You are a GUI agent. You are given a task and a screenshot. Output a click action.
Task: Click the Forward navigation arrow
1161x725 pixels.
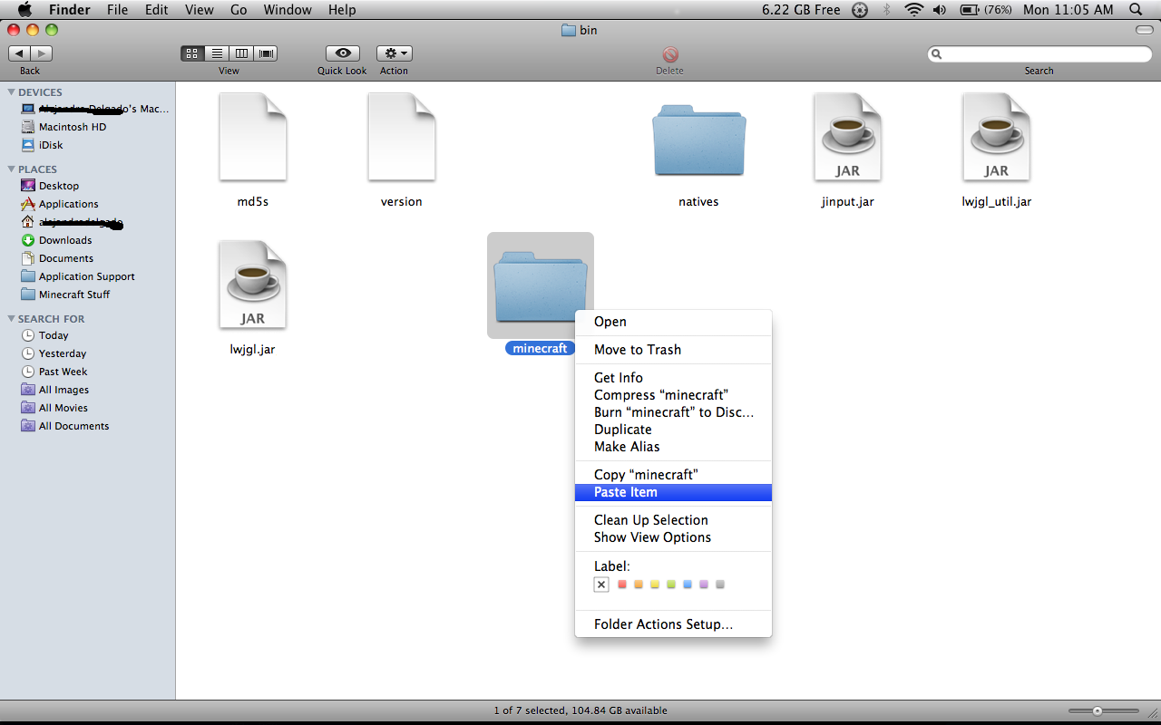coord(42,53)
